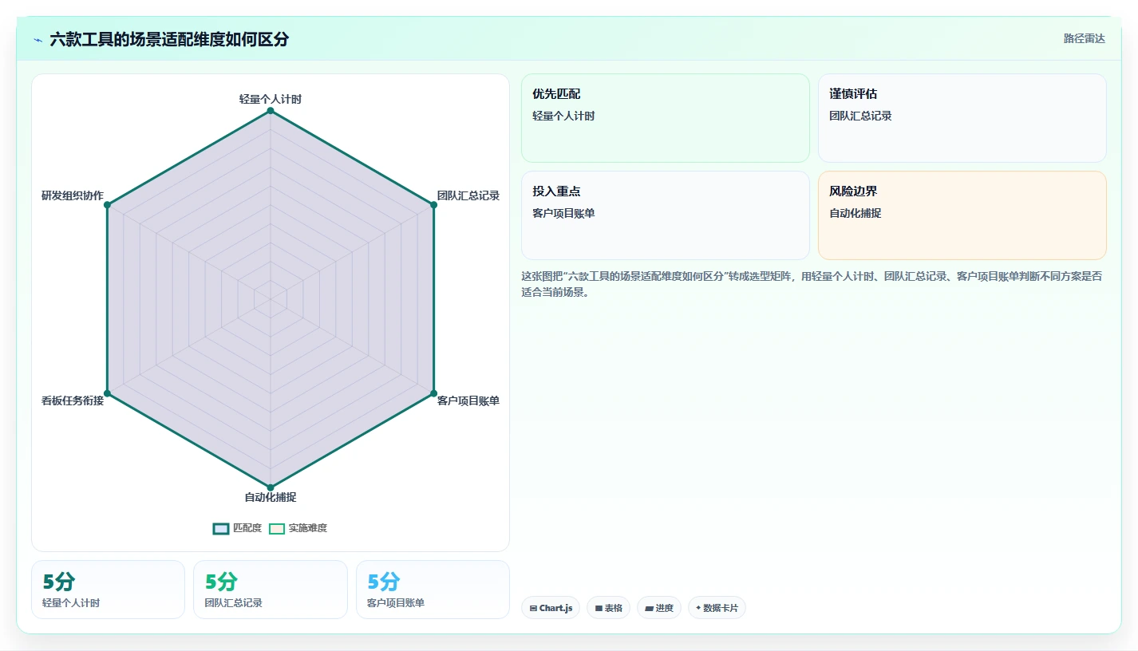Image resolution: width=1138 pixels, height=651 pixels.
Task: Open the 谨慎评估 card
Action: point(962,118)
